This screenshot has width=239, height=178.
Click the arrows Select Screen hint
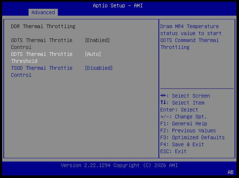point(185,96)
